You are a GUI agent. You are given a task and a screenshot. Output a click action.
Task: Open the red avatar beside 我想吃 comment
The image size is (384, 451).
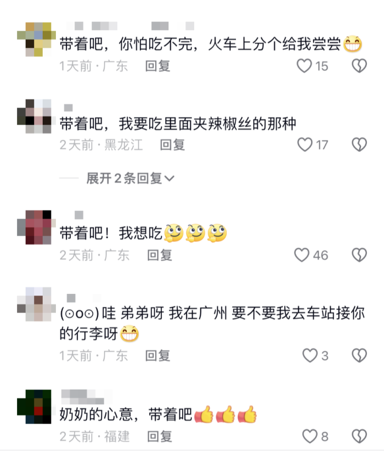point(36,227)
